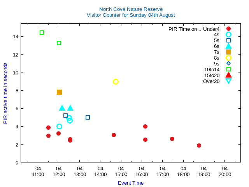The image size is (249, 187).
Task: Select the yellow circle legend marker for 8s
Action: [228, 58]
